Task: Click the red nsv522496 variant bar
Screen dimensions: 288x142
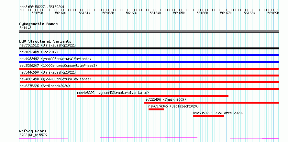Action: tap(211, 103)
